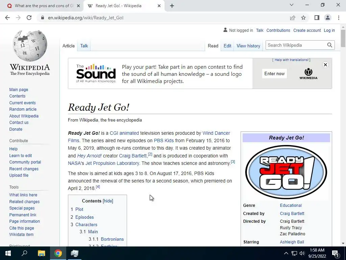346x260 pixels.
Task: Open the Ready Jet Go! logo image
Action: tap(286, 172)
